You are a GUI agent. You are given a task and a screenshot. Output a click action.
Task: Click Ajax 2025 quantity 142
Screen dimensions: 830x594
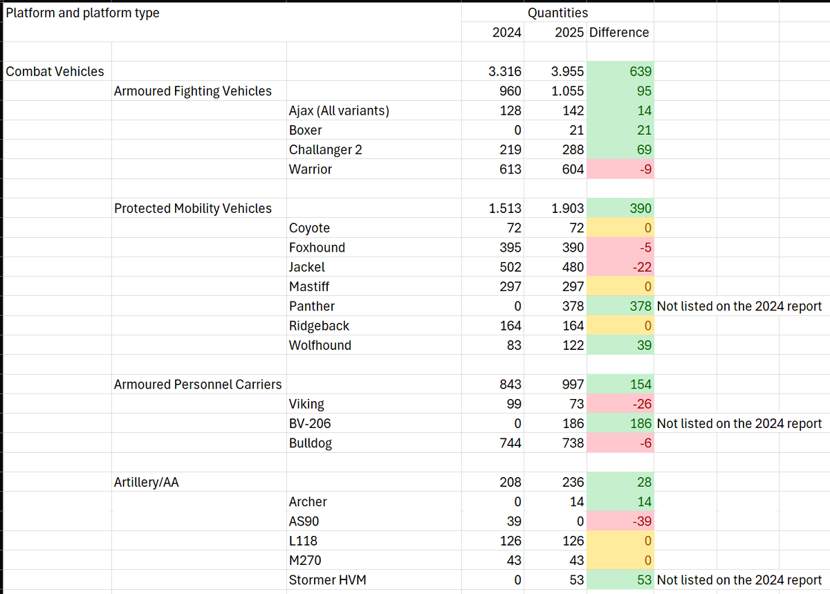[x=555, y=111]
